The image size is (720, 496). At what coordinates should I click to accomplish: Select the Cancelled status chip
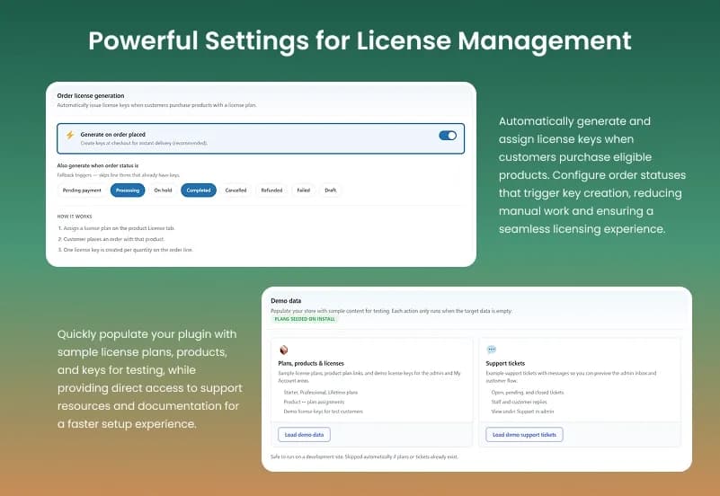pos(236,190)
